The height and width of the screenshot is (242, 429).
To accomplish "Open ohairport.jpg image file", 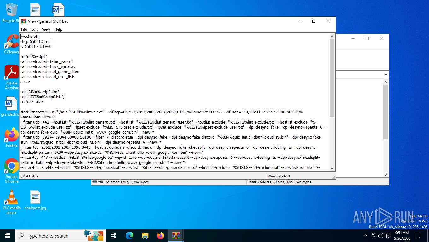I will click(x=35, y=200).
